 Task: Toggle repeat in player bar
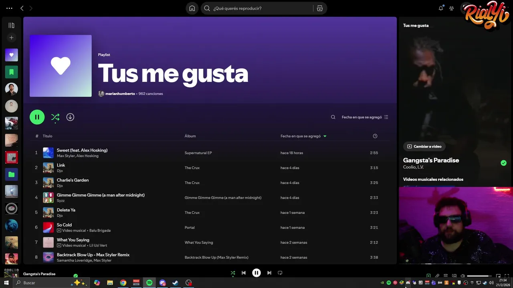[280, 273]
